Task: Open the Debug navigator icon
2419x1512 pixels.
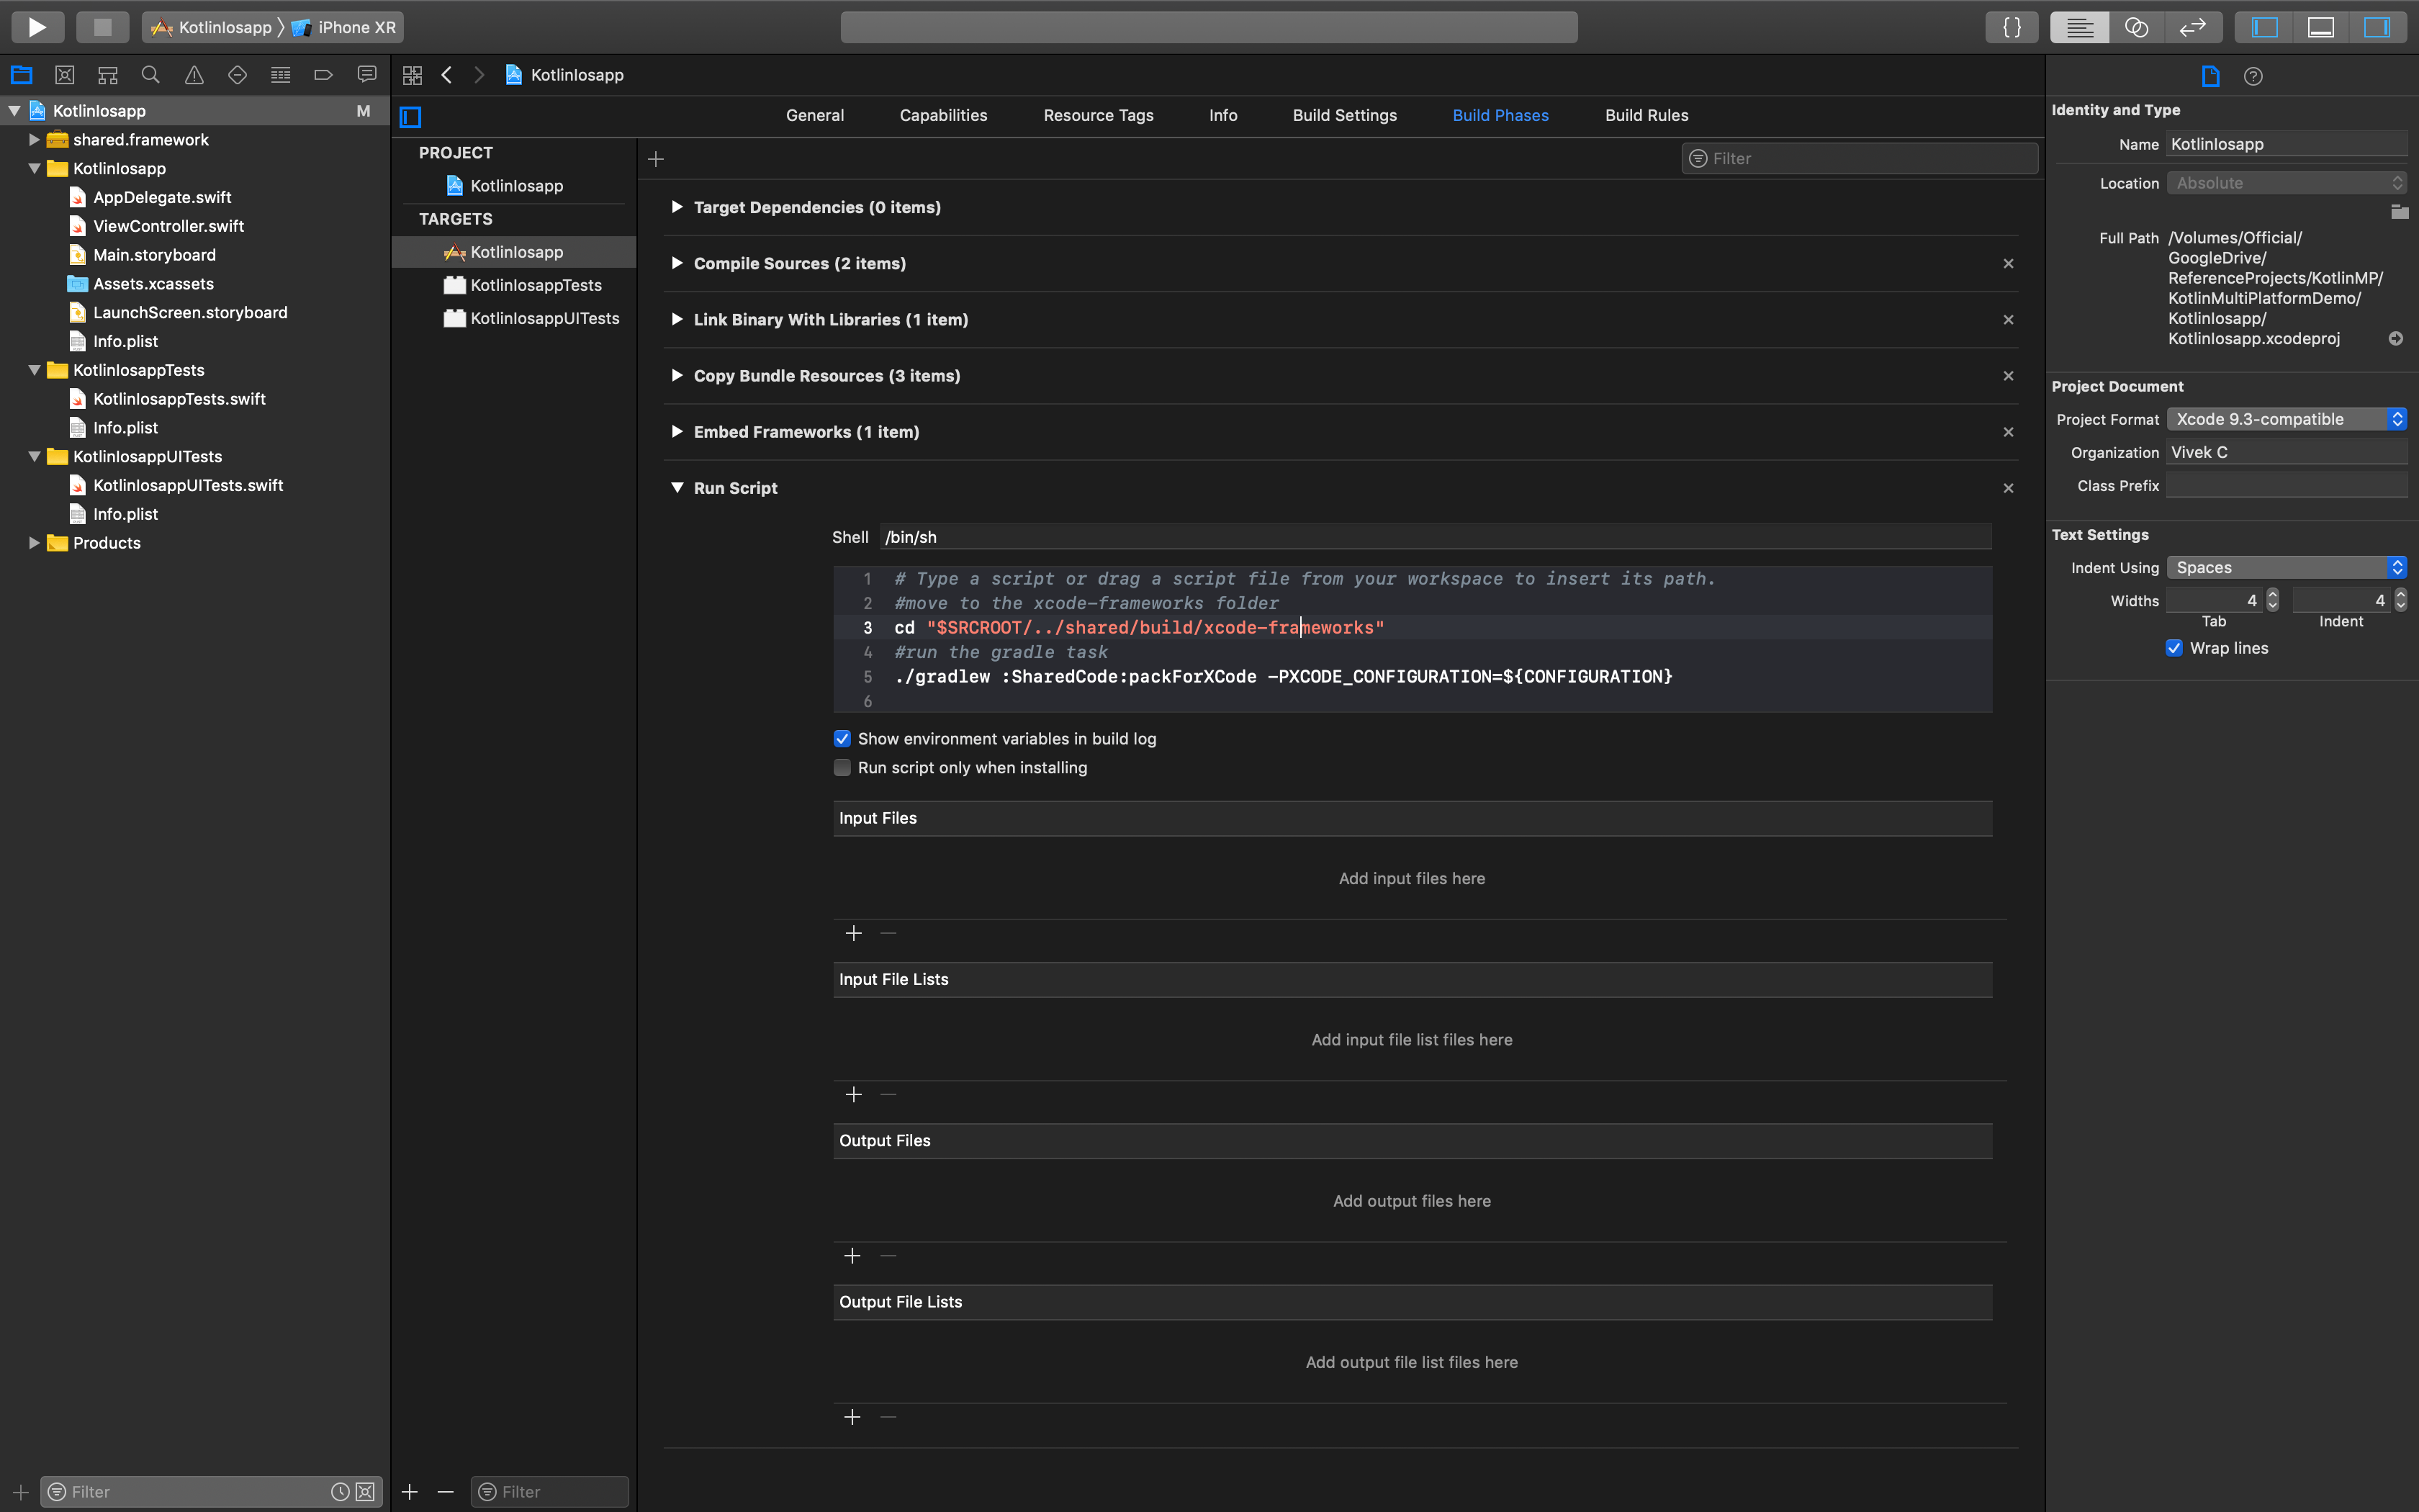Action: coord(281,74)
